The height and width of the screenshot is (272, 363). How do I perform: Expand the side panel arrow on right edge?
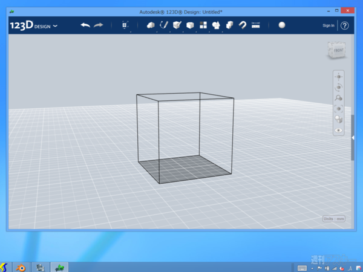pyautogui.click(x=353, y=138)
